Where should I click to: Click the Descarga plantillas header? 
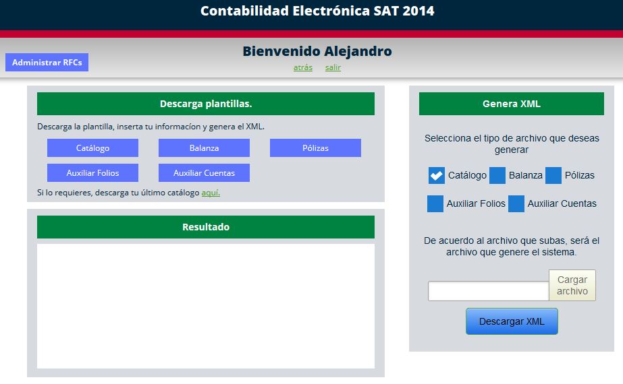206,104
